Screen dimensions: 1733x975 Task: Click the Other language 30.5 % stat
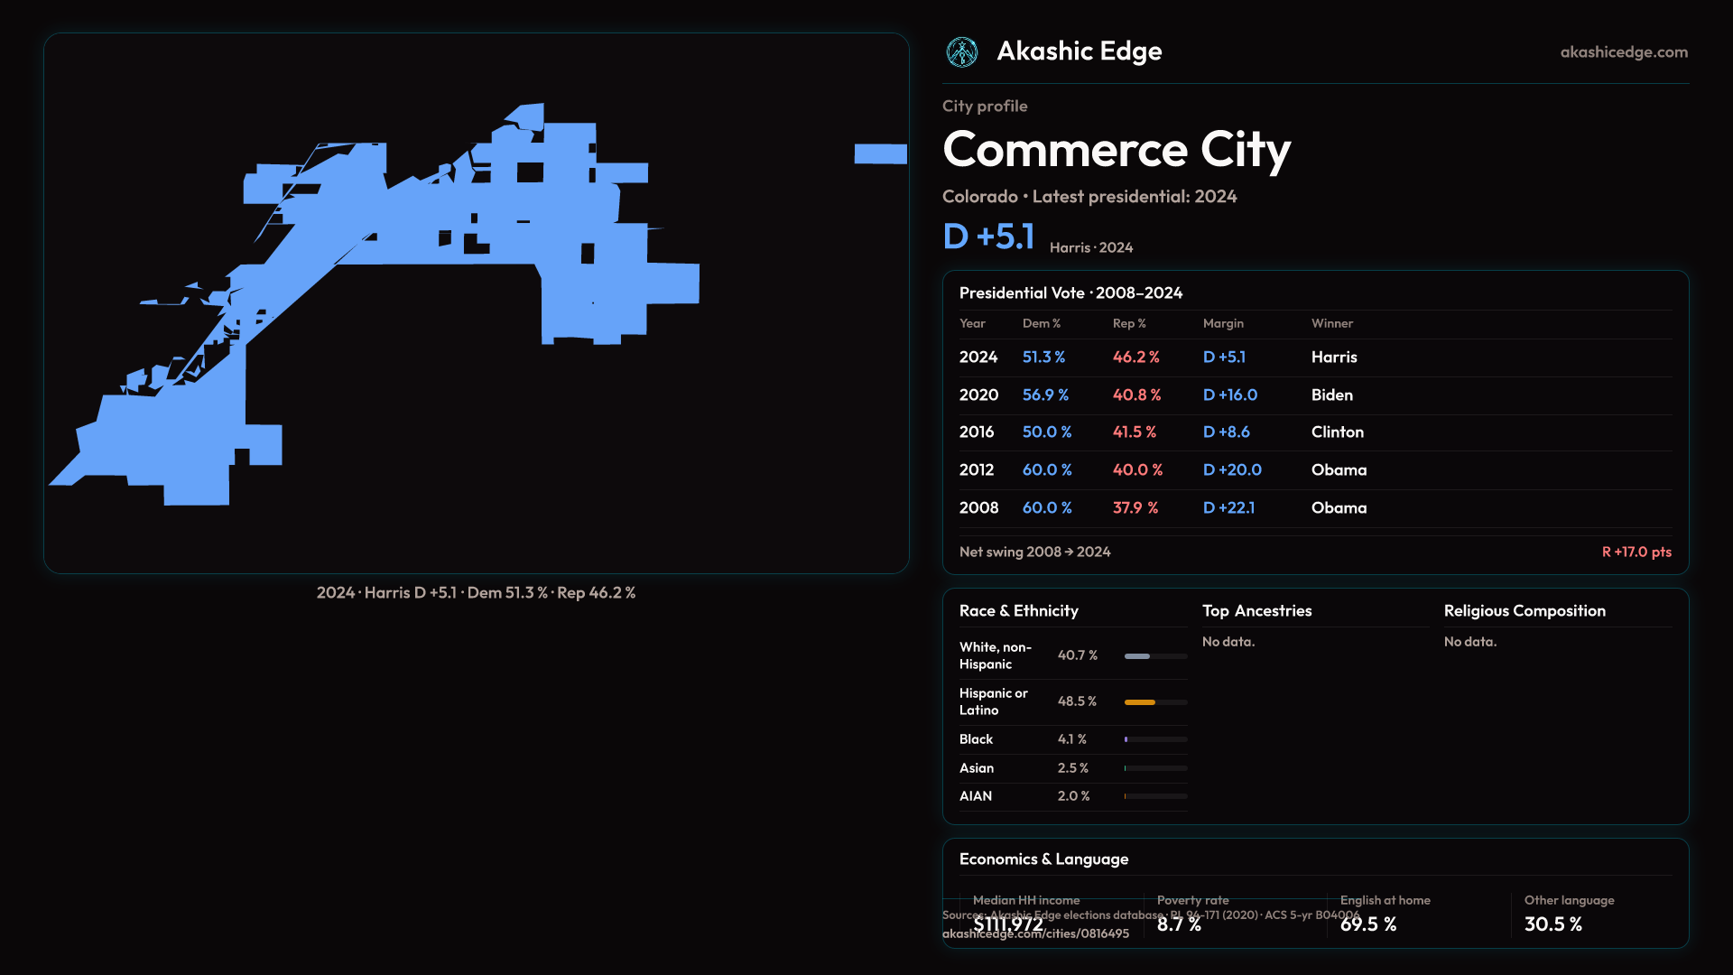tap(1552, 924)
